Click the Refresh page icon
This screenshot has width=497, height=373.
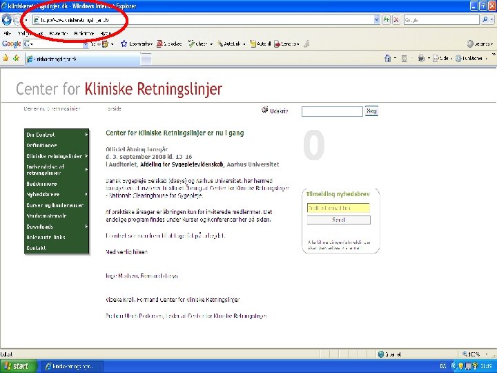(x=386, y=19)
